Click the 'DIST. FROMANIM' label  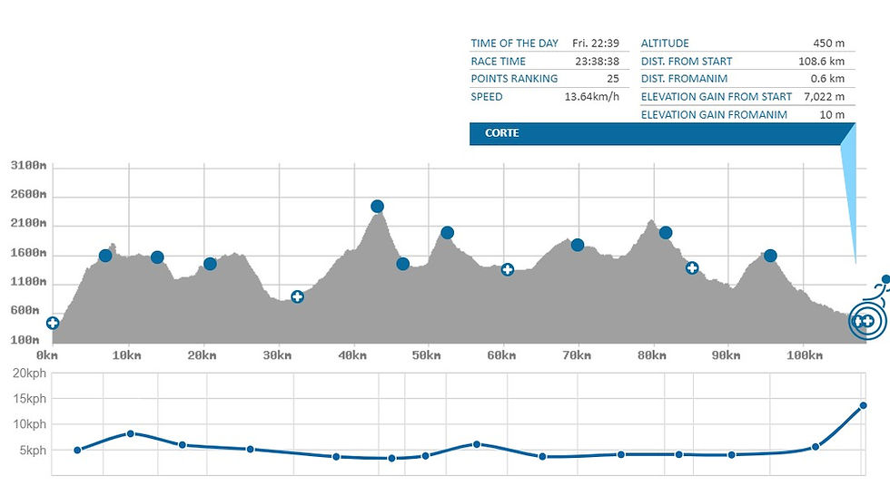point(684,79)
